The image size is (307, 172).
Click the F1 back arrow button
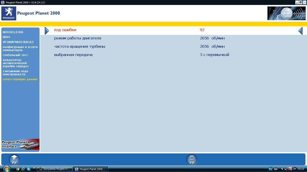[14, 159]
